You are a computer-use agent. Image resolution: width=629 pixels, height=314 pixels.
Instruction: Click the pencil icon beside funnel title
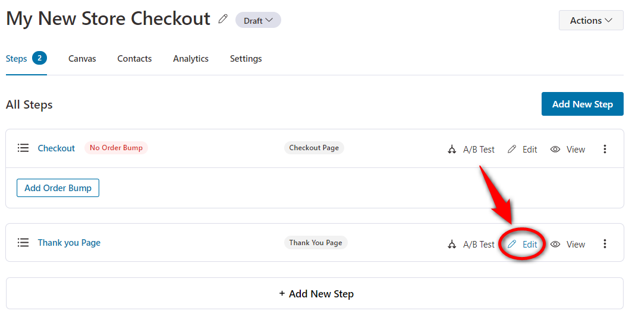point(223,19)
